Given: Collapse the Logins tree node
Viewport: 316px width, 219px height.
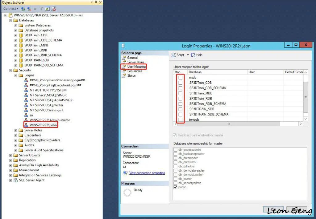Looking at the screenshot, I should 16,75.
